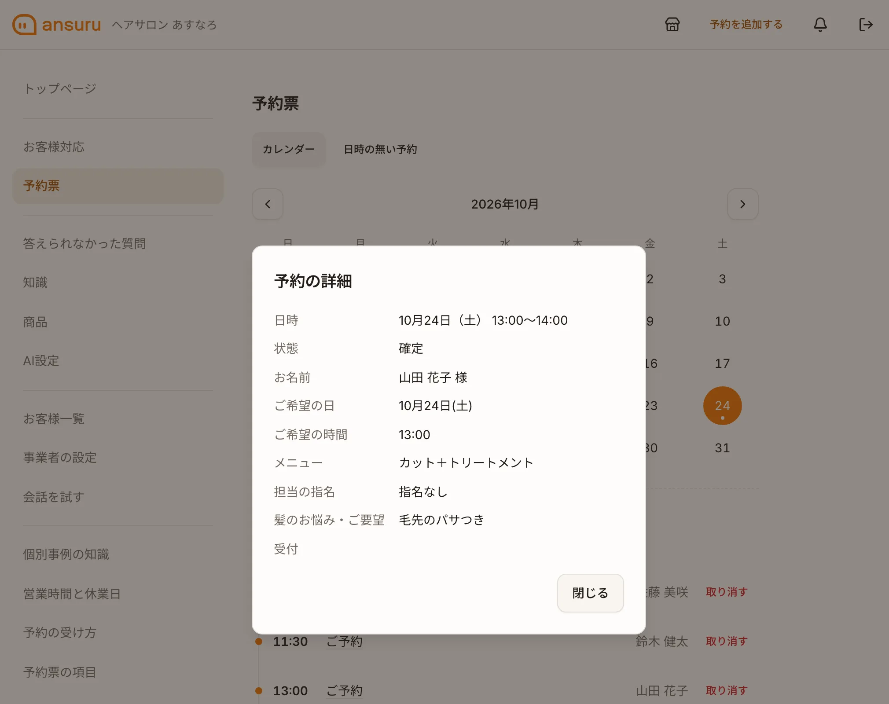Open お客様対応 in sidebar
The image size is (889, 704).
click(x=54, y=147)
